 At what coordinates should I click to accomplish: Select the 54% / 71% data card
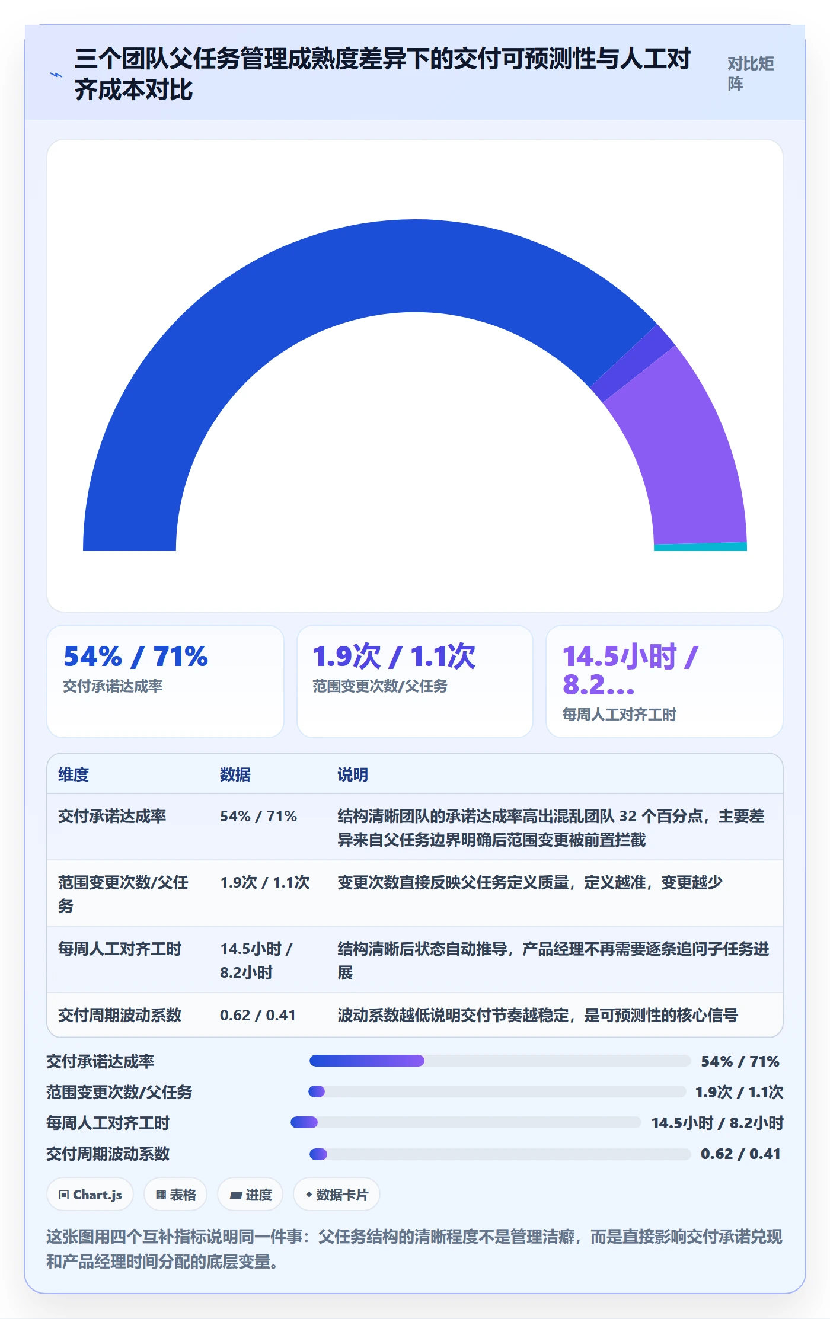[x=165, y=681]
